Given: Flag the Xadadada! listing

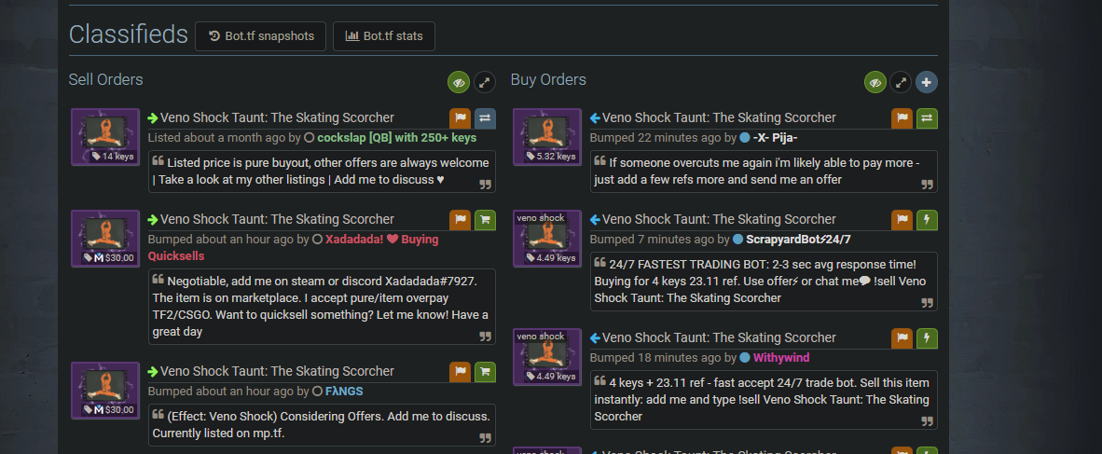Looking at the screenshot, I should 461,219.
